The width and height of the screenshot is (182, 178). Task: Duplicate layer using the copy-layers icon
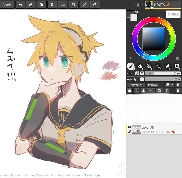pyautogui.click(x=167, y=85)
